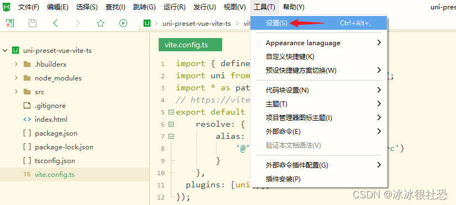Click the new file toolbar icon
The width and height of the screenshot is (456, 205).
tap(10, 23)
